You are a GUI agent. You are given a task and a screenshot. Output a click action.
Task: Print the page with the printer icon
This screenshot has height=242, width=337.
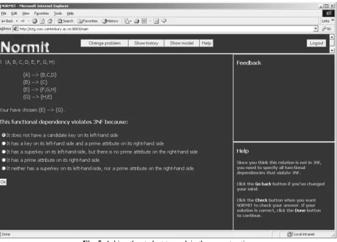coord(137,21)
